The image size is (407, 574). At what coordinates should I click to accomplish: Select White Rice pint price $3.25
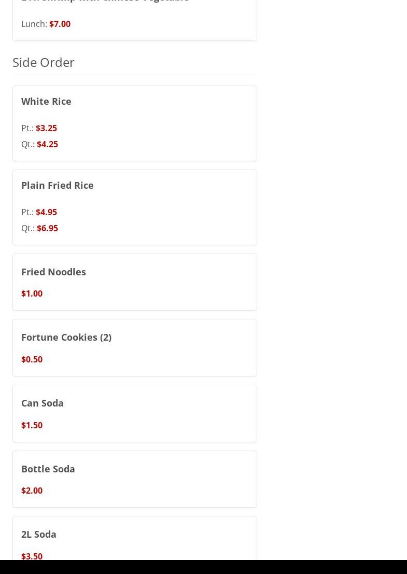pyautogui.click(x=46, y=128)
